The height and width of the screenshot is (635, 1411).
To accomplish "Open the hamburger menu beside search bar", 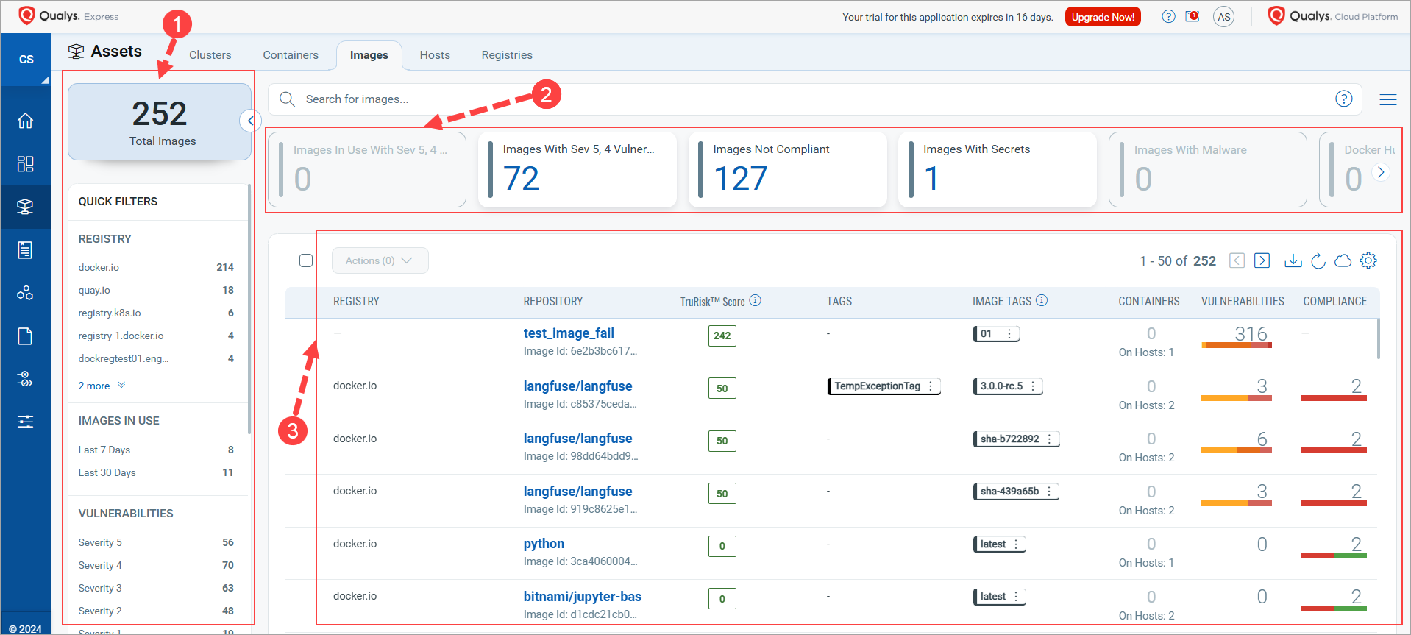I will click(x=1387, y=99).
